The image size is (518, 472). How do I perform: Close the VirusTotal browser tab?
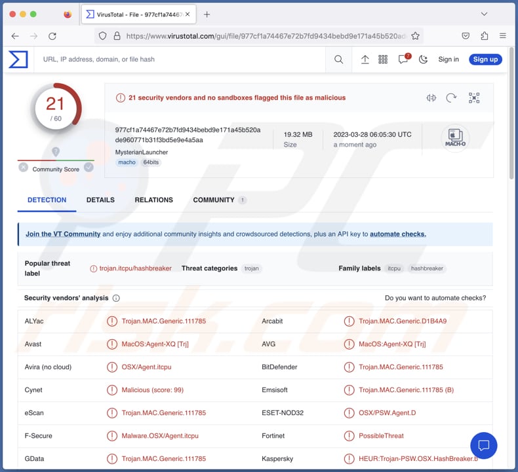(188, 14)
